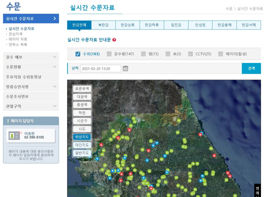
Task: Switch map to 일반지도 general view
Action: pyautogui.click(x=82, y=153)
